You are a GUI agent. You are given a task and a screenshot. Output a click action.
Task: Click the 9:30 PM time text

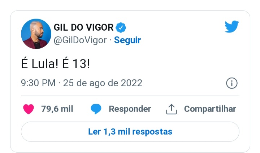pyautogui.click(x=38, y=83)
